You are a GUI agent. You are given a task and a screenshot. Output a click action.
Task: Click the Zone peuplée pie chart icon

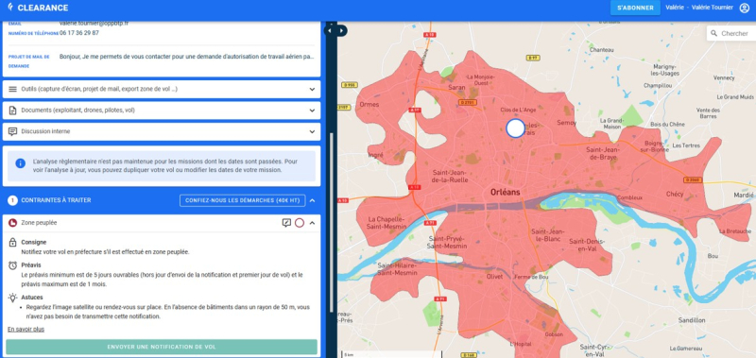pyautogui.click(x=13, y=223)
